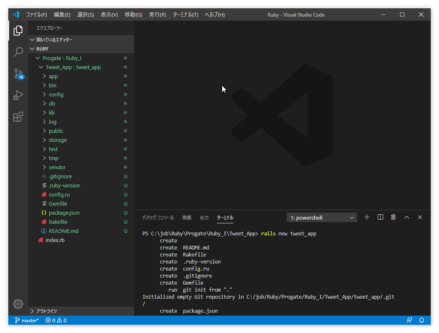Image resolution: width=439 pixels, height=333 pixels.
Task: Open the powershell terminal selector dropdown
Action: (x=321, y=218)
